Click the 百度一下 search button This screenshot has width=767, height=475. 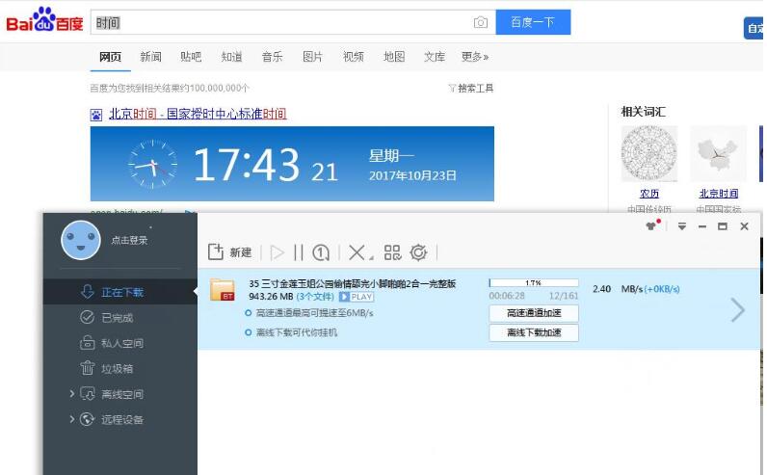coord(533,22)
